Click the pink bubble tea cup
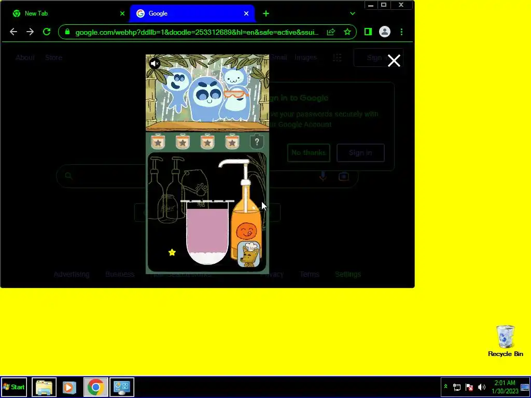Image resolution: width=531 pixels, height=398 pixels. [x=207, y=233]
